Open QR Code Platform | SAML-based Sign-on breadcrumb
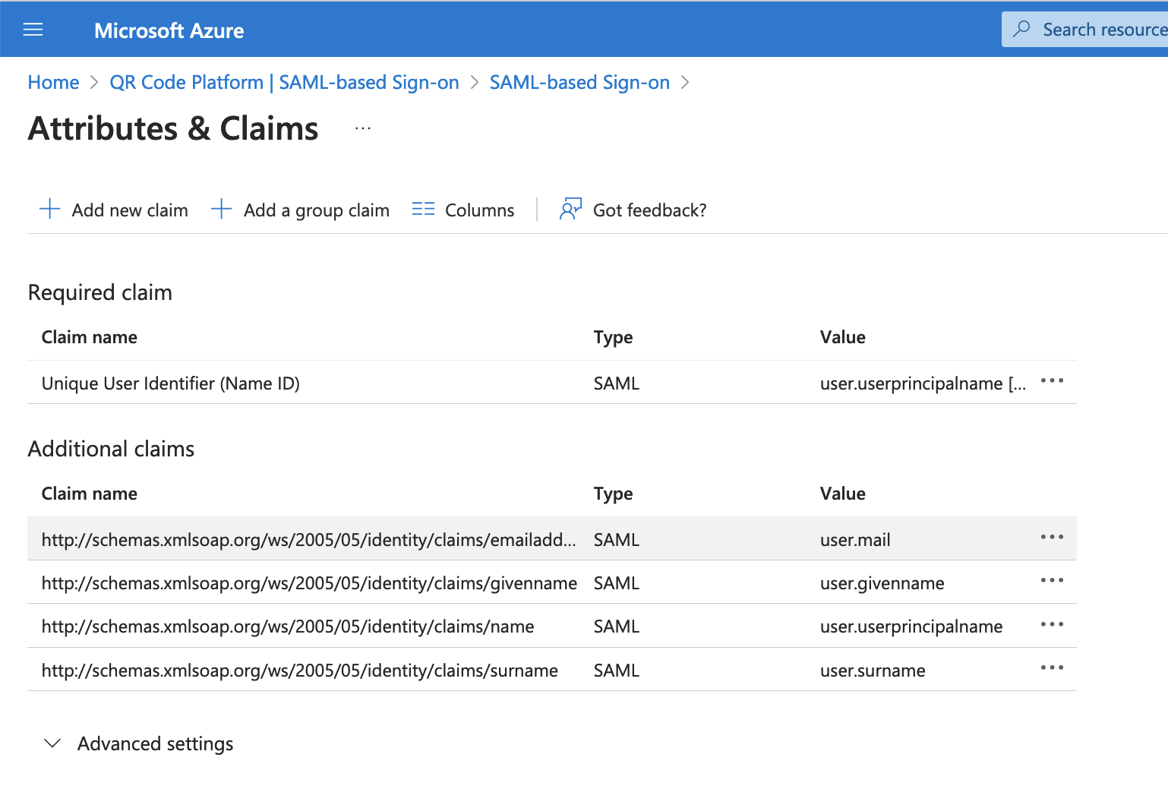The width and height of the screenshot is (1168, 808). click(x=284, y=82)
